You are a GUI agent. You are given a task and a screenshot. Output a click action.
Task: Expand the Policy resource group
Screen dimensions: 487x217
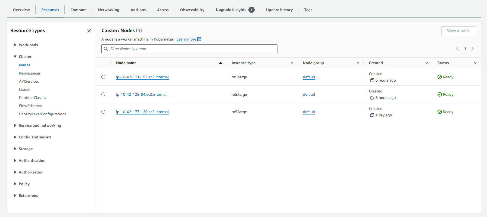pyautogui.click(x=15, y=184)
